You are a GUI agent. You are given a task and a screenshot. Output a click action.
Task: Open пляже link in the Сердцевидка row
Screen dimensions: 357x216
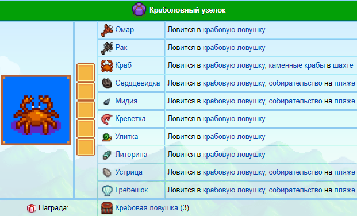[x=345, y=83]
